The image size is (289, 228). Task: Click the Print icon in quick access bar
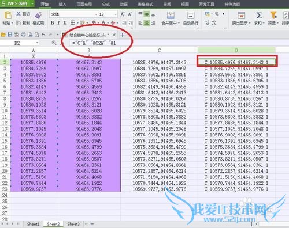[x=24, y=35]
